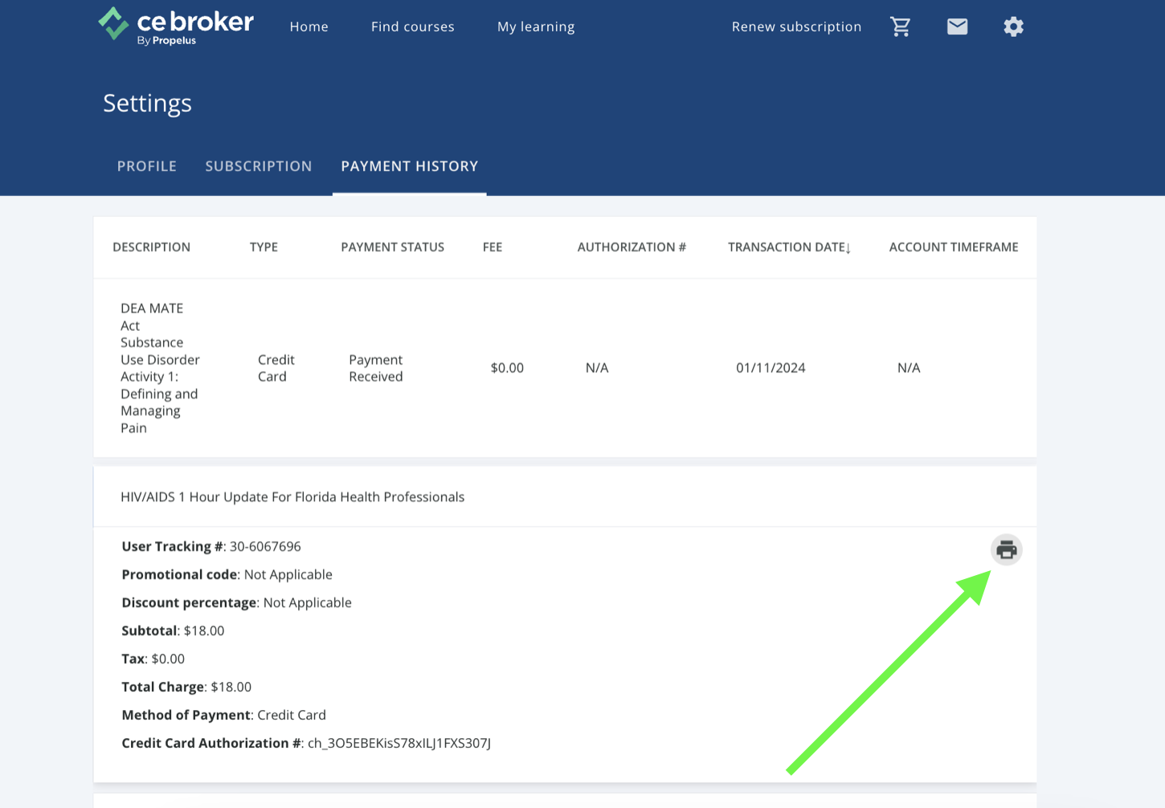This screenshot has height=808, width=1165.
Task: Switch to the Profile tab
Action: click(147, 166)
